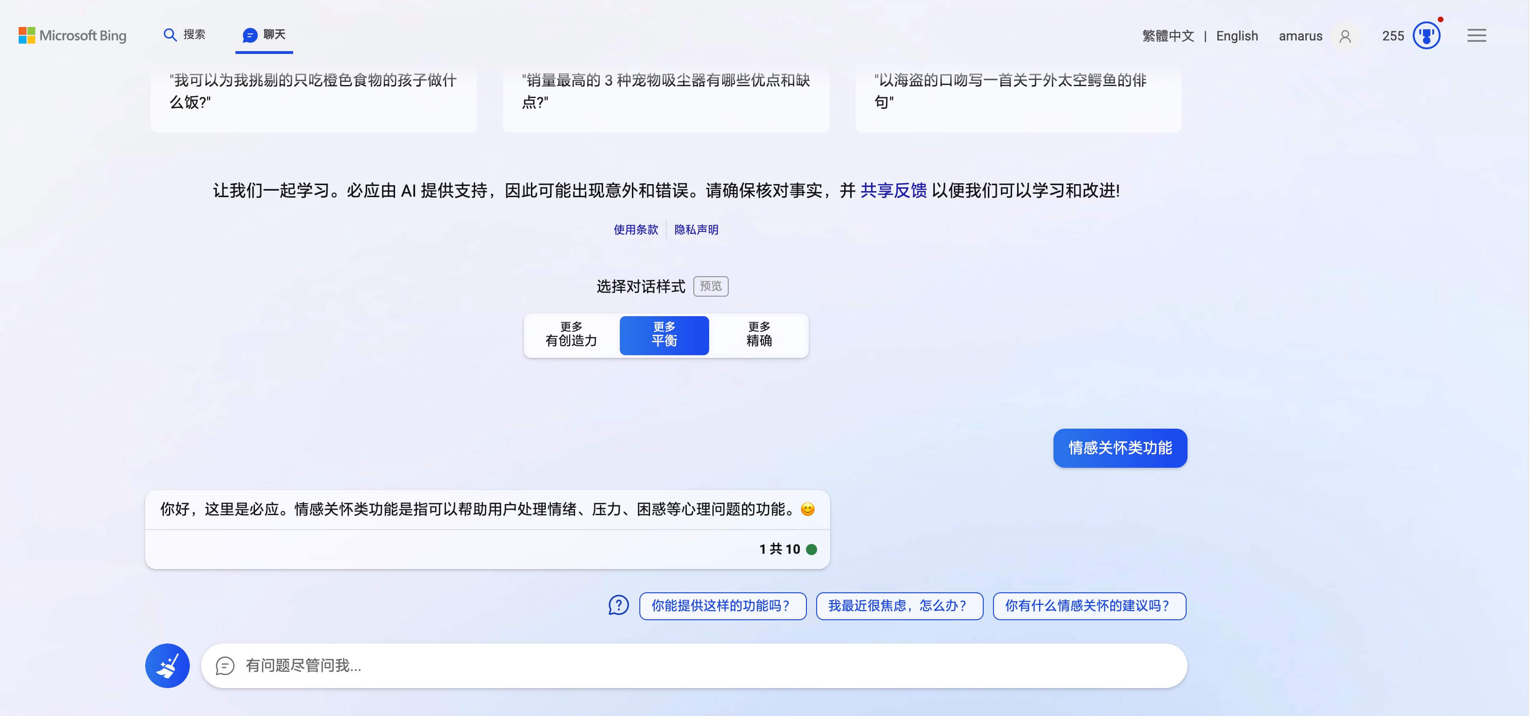Open the 使用条款 link
This screenshot has height=716, width=1530.
point(636,230)
